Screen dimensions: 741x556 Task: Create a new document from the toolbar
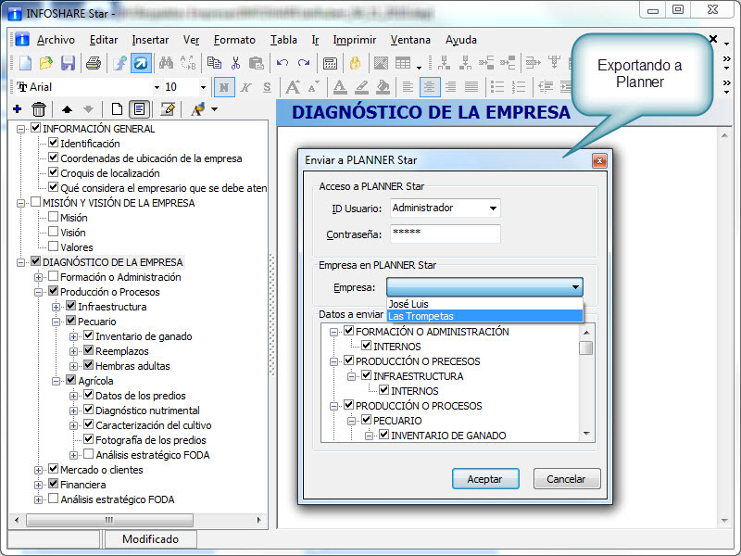pyautogui.click(x=25, y=63)
